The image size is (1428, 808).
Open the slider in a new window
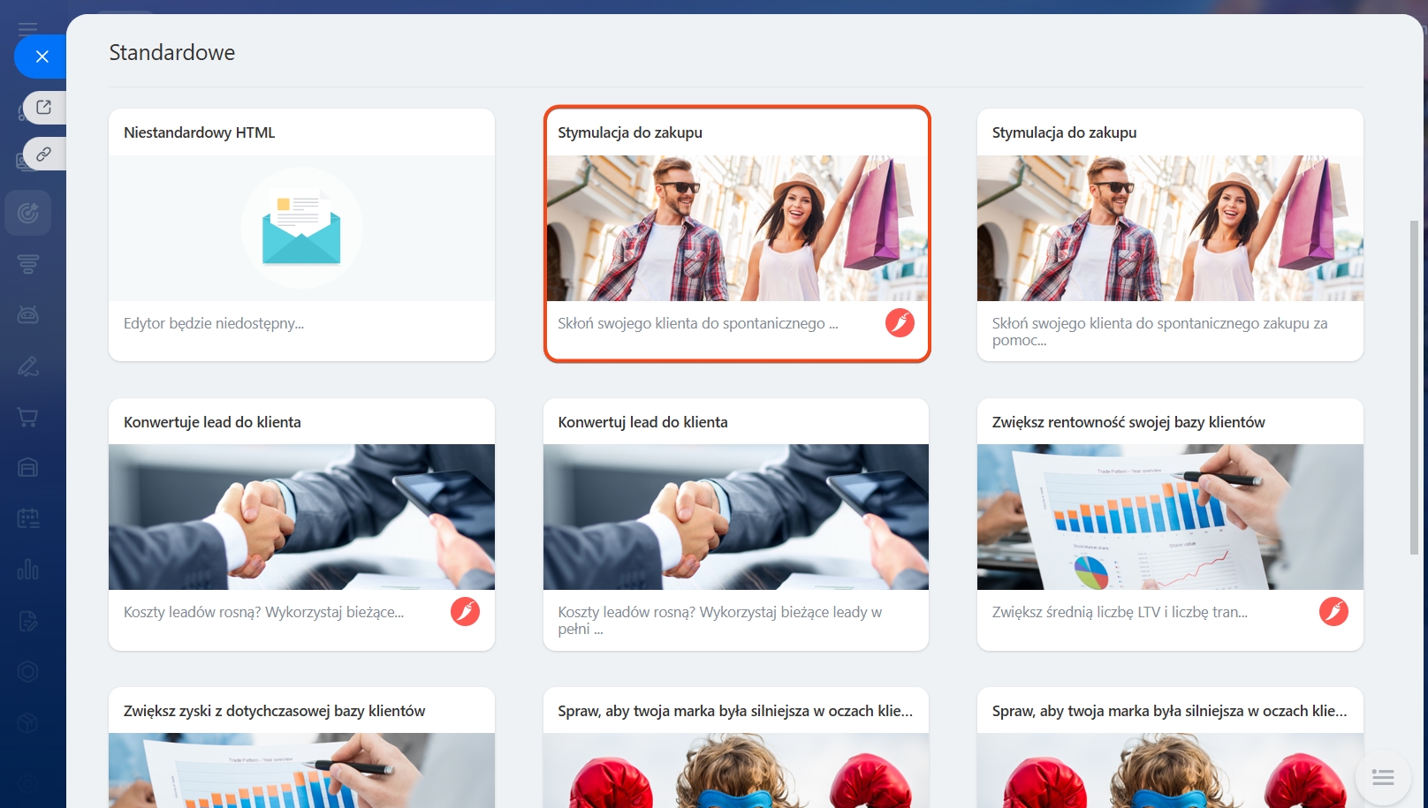[x=43, y=108]
